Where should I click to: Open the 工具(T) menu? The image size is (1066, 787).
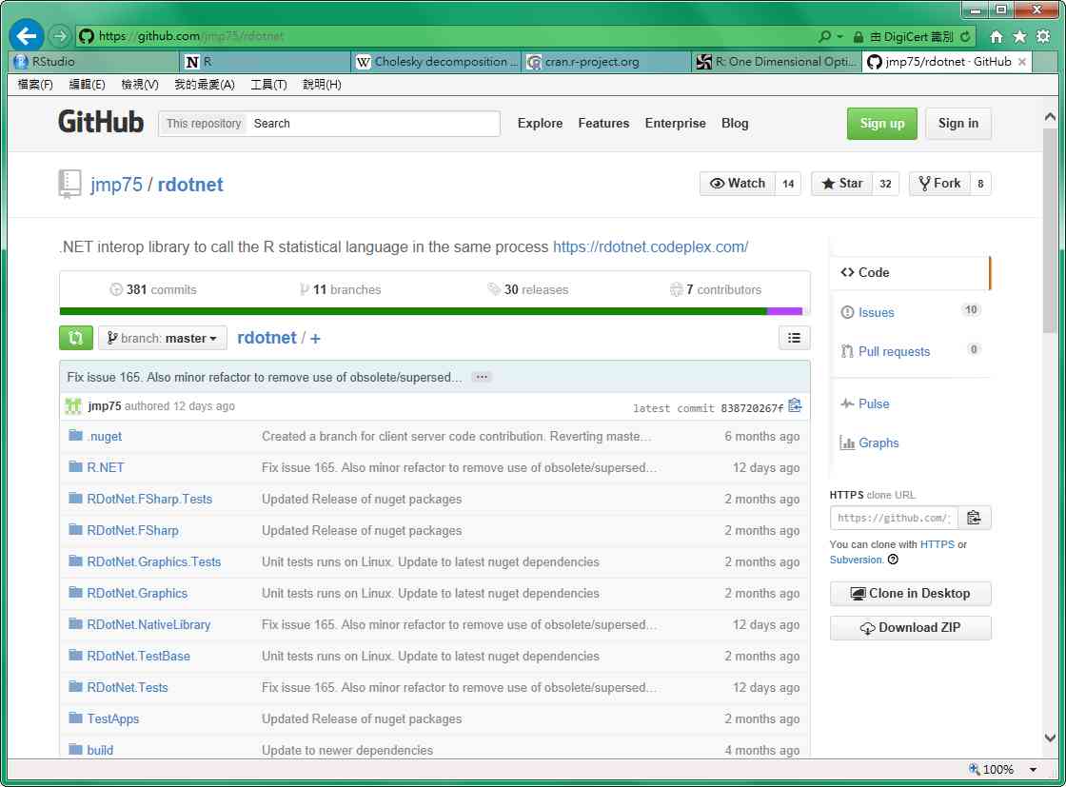[268, 85]
